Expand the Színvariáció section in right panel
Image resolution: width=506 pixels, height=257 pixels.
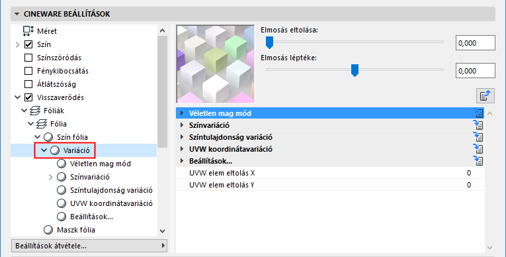coord(182,125)
